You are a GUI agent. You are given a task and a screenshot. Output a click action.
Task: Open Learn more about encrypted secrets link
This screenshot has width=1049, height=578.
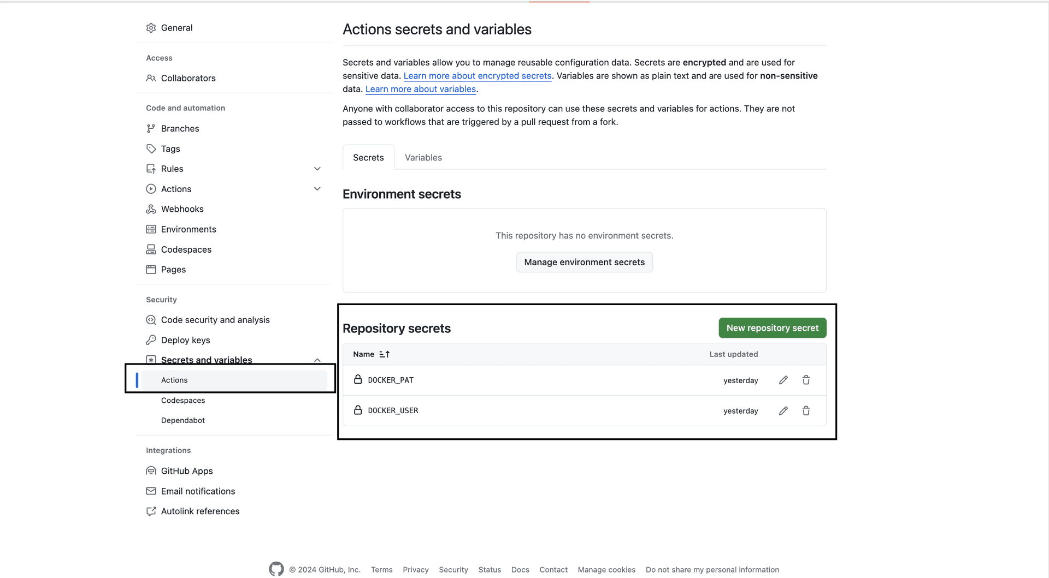[x=477, y=76]
